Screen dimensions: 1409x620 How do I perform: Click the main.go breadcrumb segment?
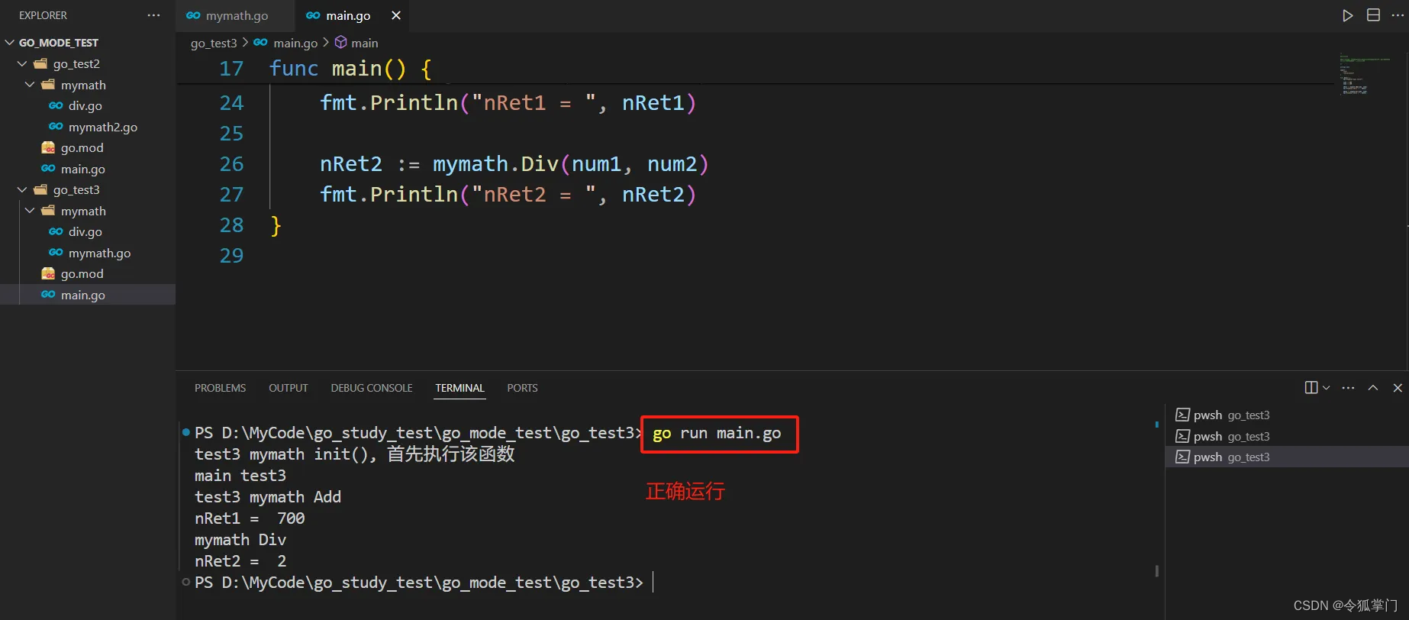[295, 43]
